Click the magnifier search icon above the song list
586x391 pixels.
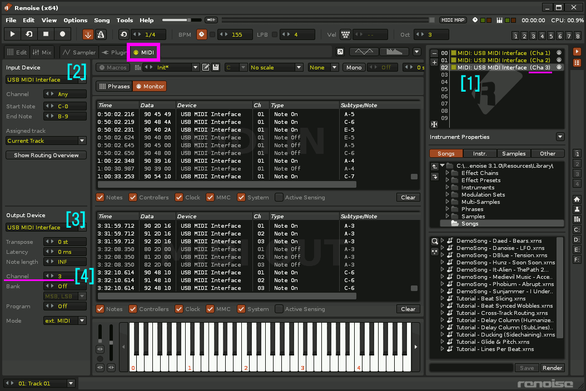pyautogui.click(x=434, y=241)
